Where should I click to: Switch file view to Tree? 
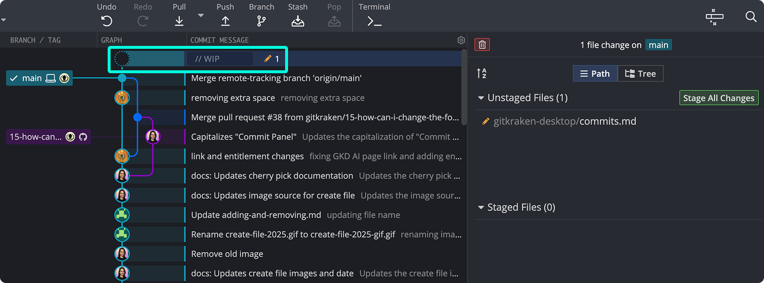[640, 73]
